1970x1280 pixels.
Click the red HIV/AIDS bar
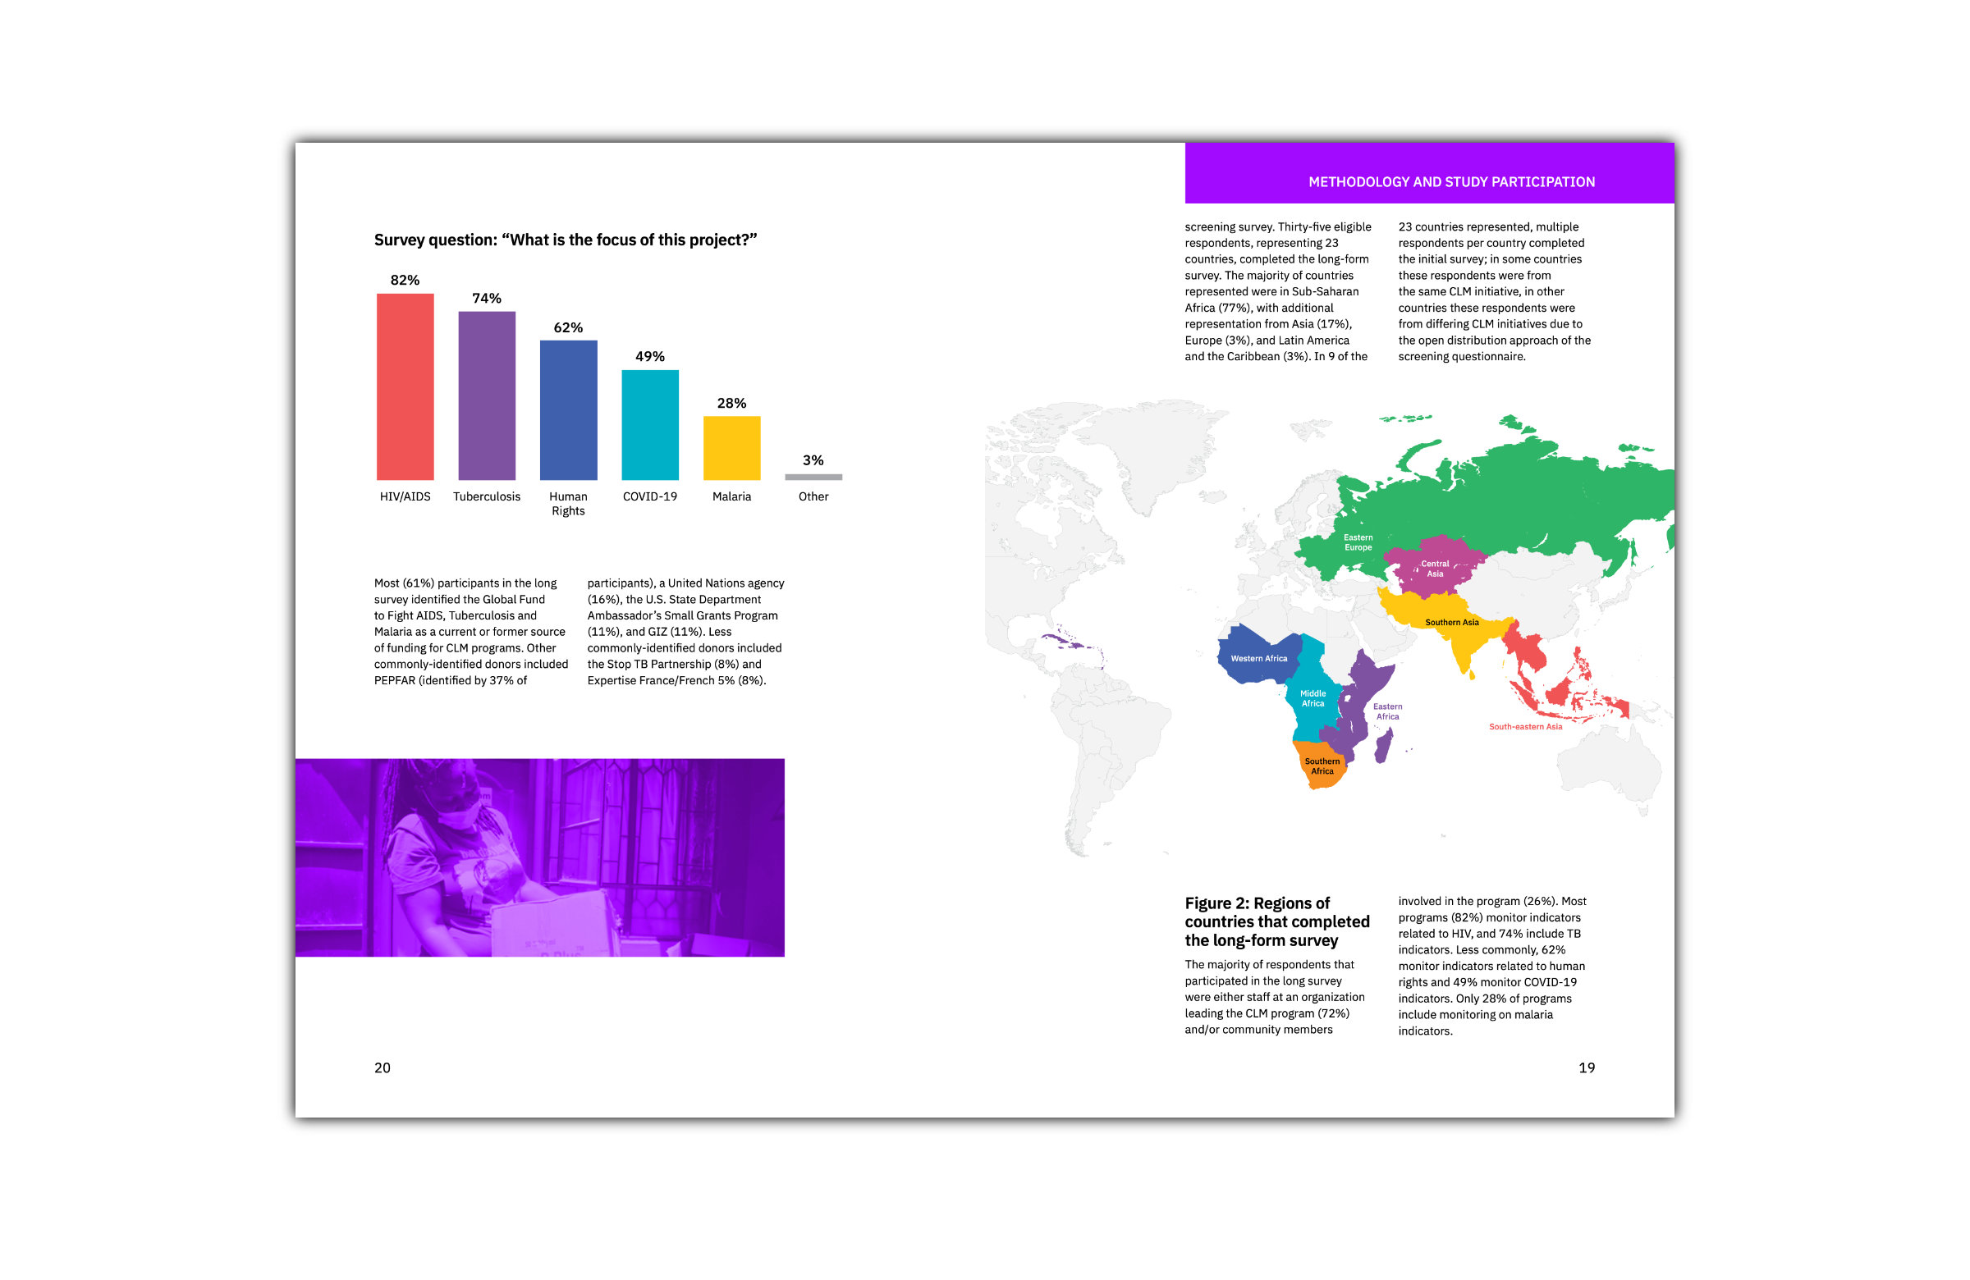(405, 386)
